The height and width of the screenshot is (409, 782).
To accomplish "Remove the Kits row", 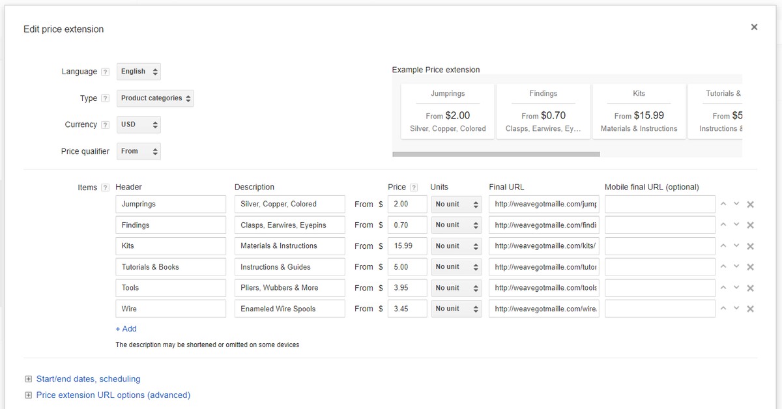I will point(750,246).
